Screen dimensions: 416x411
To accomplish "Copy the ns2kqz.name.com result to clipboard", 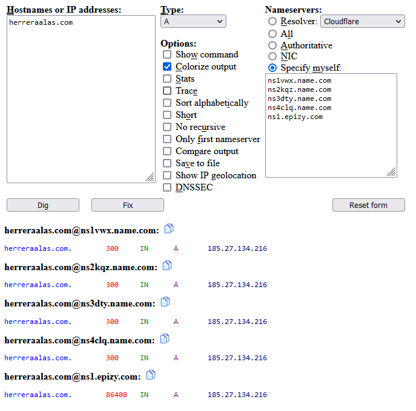I will click(x=167, y=266).
